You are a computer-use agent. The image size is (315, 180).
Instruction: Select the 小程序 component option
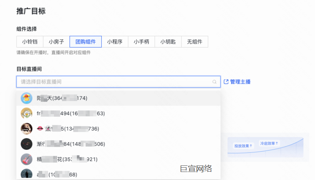pos(115,42)
